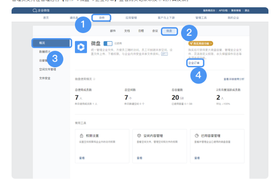Go to 应用管理 in top navigation
The width and height of the screenshot is (271, 189).
131,18
